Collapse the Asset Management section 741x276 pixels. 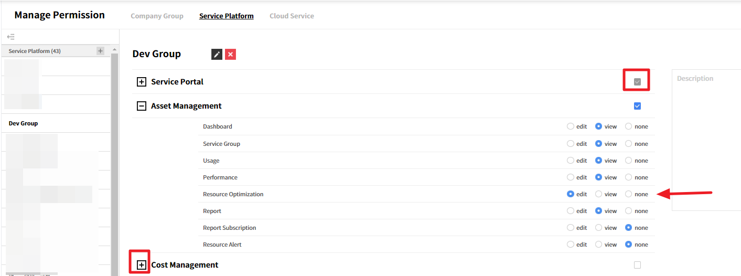click(141, 106)
